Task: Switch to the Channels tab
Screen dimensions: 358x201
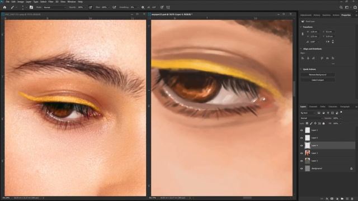Action: [x=313, y=107]
